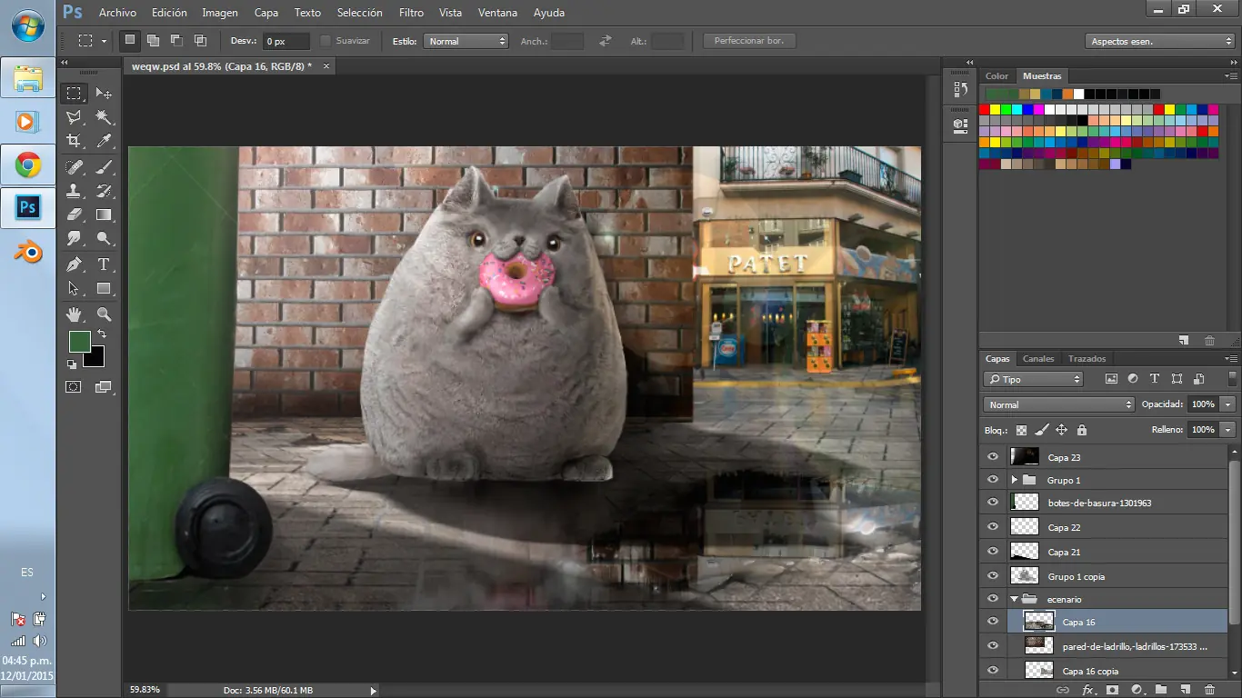1242x698 pixels.
Task: Pick the pure red swatch in Muestras
Action: (x=984, y=109)
